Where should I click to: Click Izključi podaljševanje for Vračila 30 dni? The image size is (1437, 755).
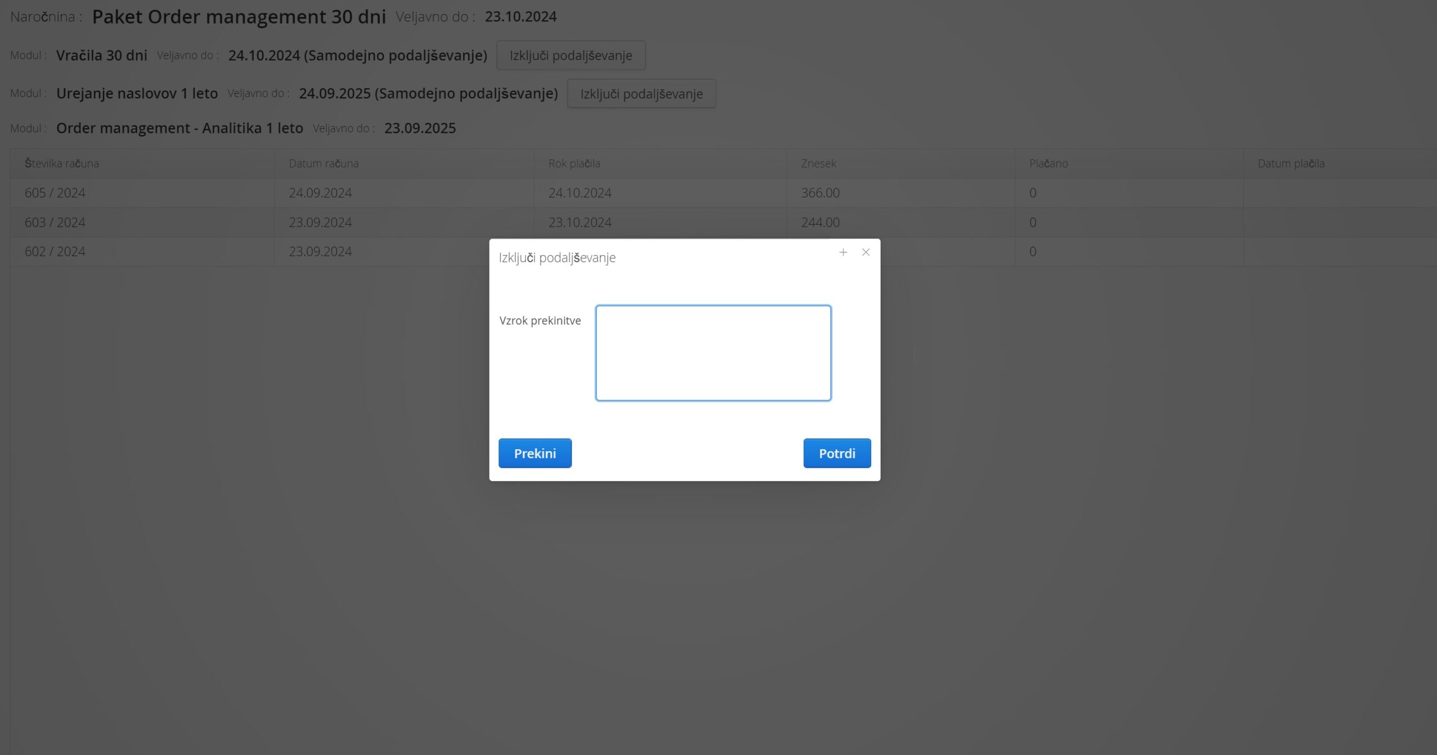(x=570, y=56)
